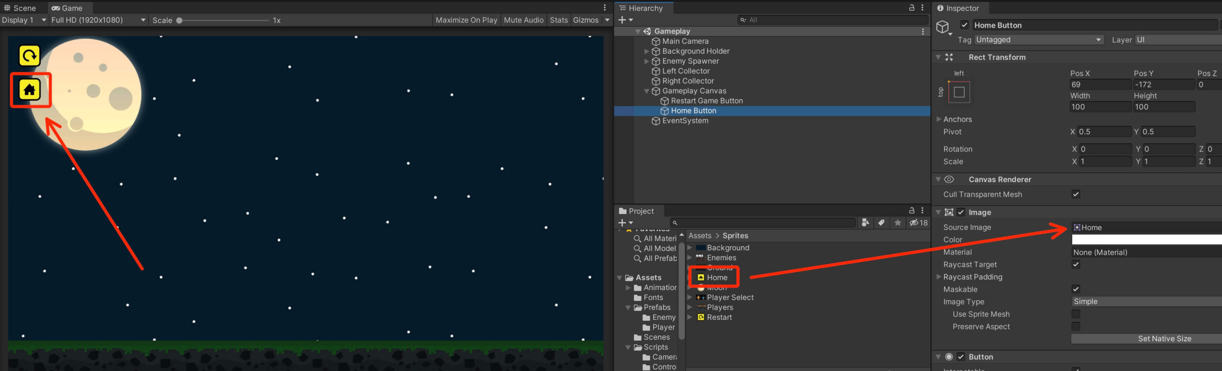Open the Layer UI dropdown

(1178, 40)
